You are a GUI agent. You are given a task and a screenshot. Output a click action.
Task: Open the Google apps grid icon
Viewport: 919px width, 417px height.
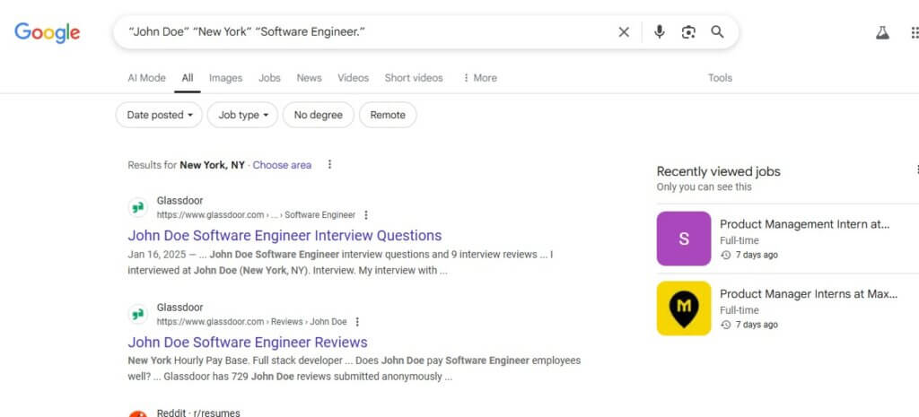[915, 33]
